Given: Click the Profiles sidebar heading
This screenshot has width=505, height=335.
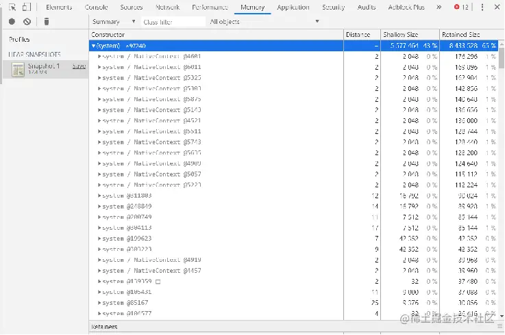Looking at the screenshot, I should [19, 40].
